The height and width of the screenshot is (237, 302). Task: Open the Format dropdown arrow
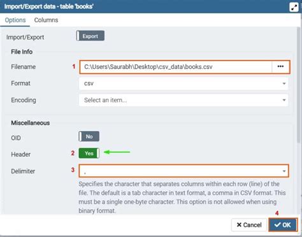click(x=284, y=83)
